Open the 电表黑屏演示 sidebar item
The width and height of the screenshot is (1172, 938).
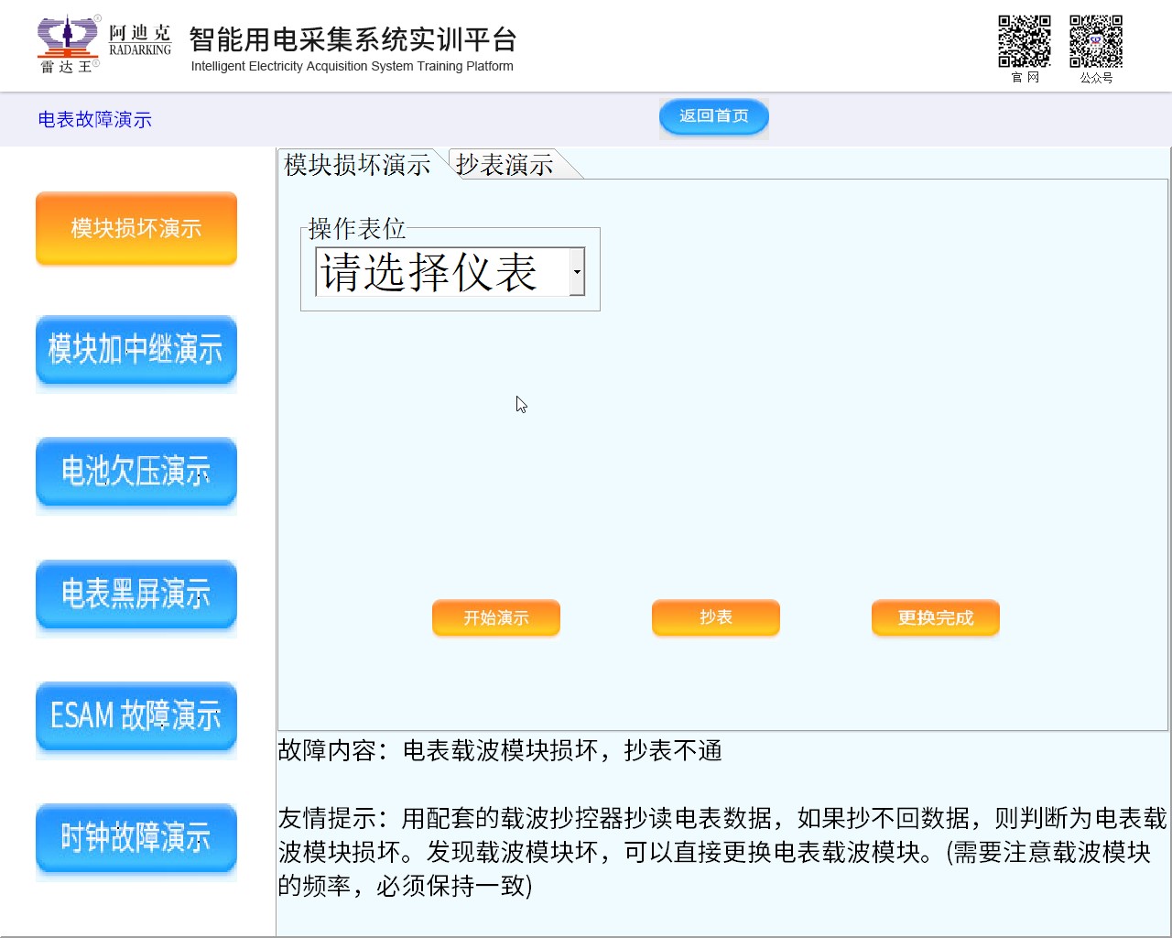(x=136, y=594)
